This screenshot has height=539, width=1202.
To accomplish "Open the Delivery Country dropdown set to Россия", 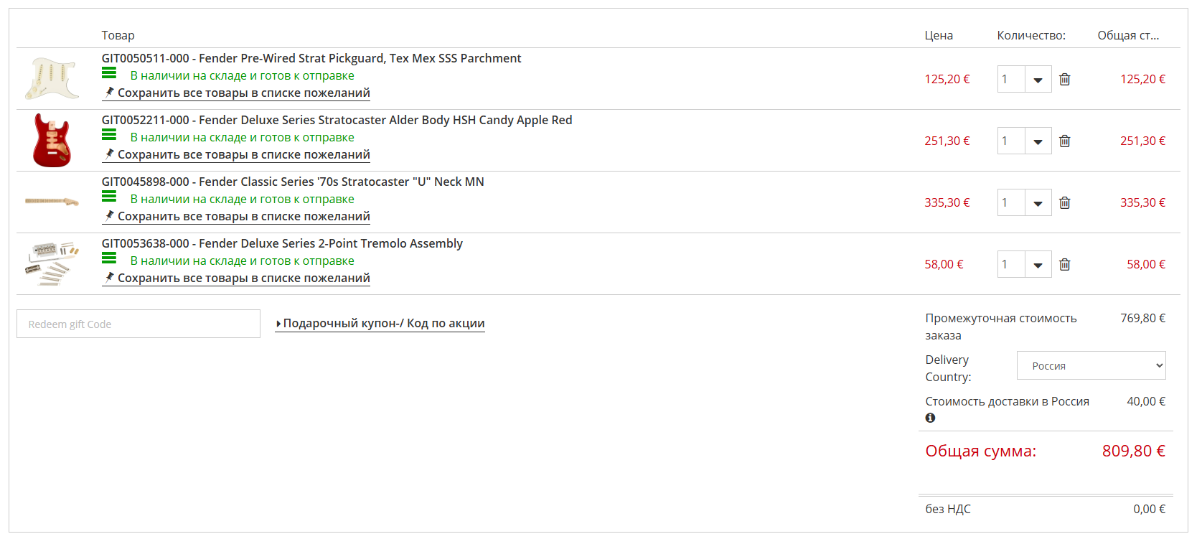I will pos(1091,365).
